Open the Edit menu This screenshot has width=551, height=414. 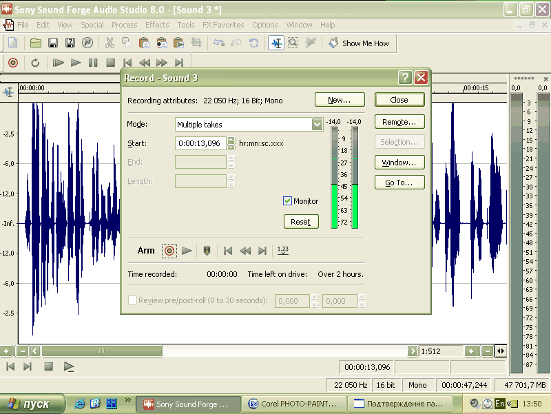(x=43, y=25)
